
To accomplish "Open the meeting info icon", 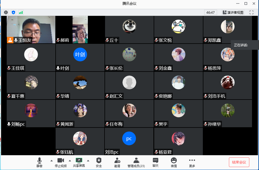I will pos(6,12).
